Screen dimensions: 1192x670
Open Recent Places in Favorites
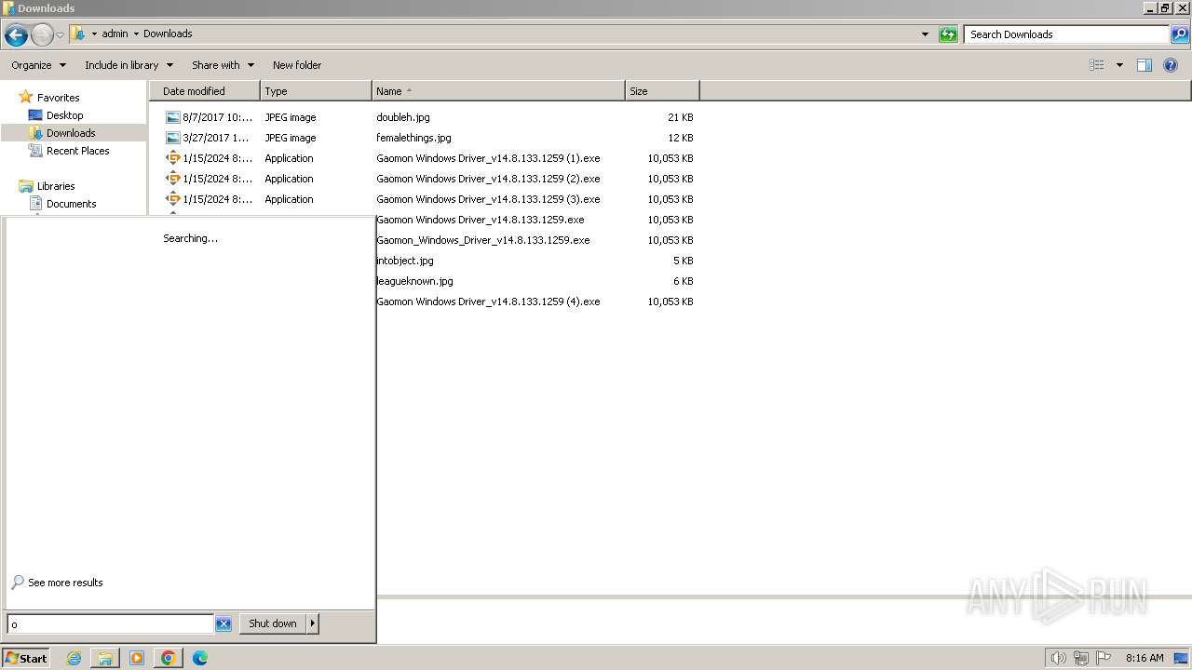tap(77, 151)
